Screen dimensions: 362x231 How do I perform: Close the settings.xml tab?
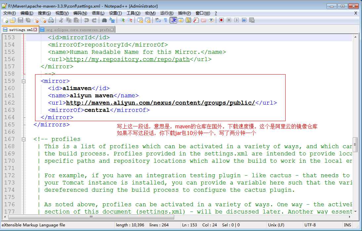[35, 29]
